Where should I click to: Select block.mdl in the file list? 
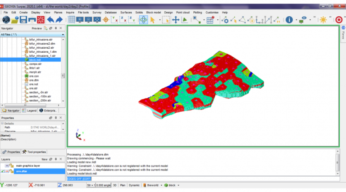(x=35, y=59)
